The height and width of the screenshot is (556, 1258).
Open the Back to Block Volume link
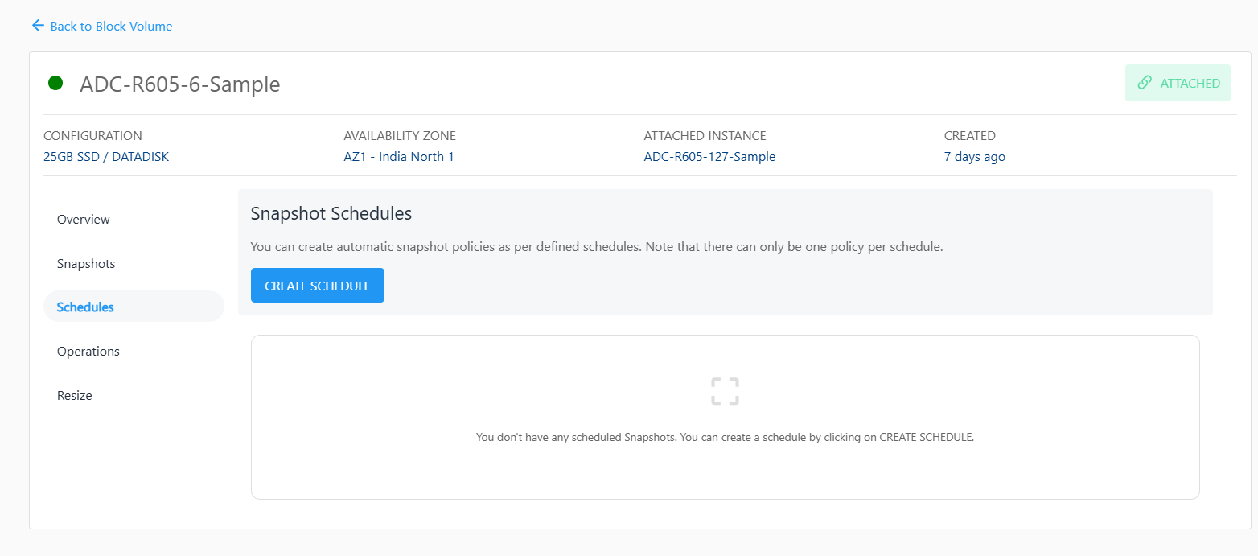coord(111,27)
